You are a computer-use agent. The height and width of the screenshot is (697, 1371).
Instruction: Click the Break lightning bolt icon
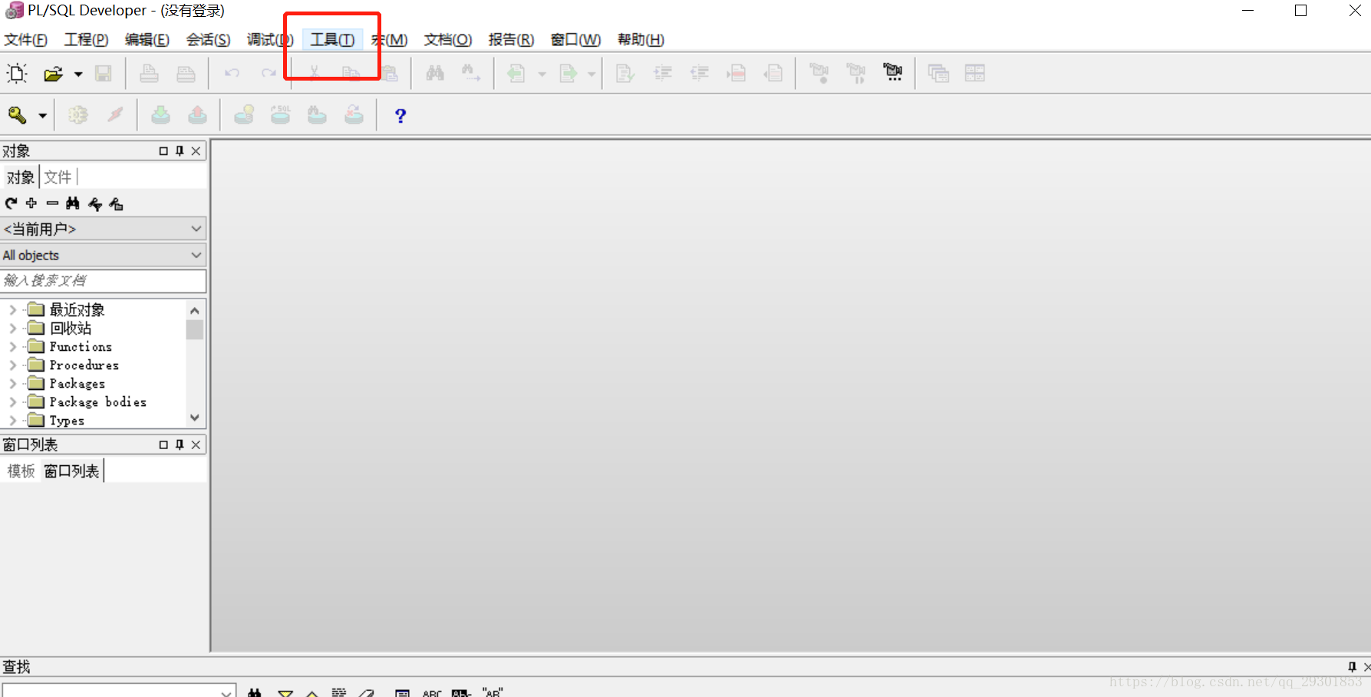point(115,115)
